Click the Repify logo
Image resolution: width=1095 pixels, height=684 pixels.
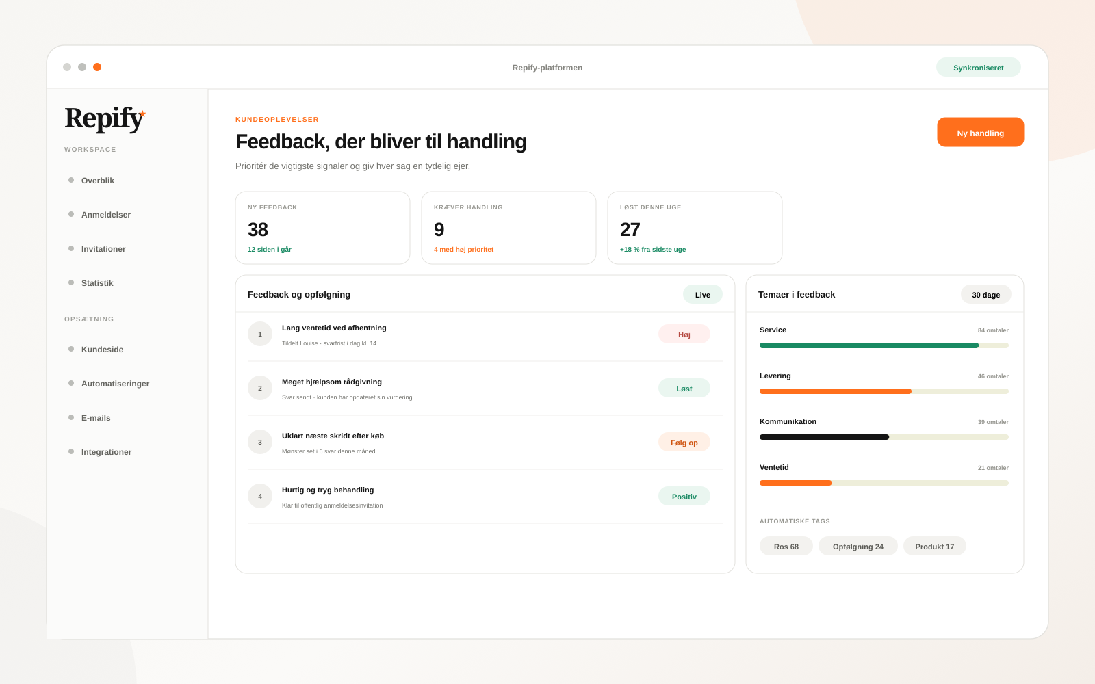105,118
